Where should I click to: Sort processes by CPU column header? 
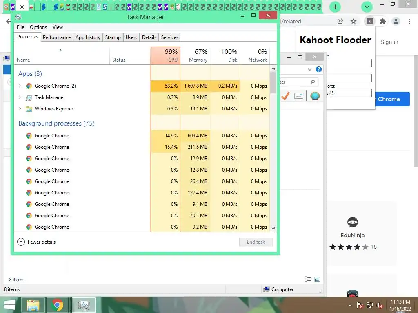tap(166, 55)
